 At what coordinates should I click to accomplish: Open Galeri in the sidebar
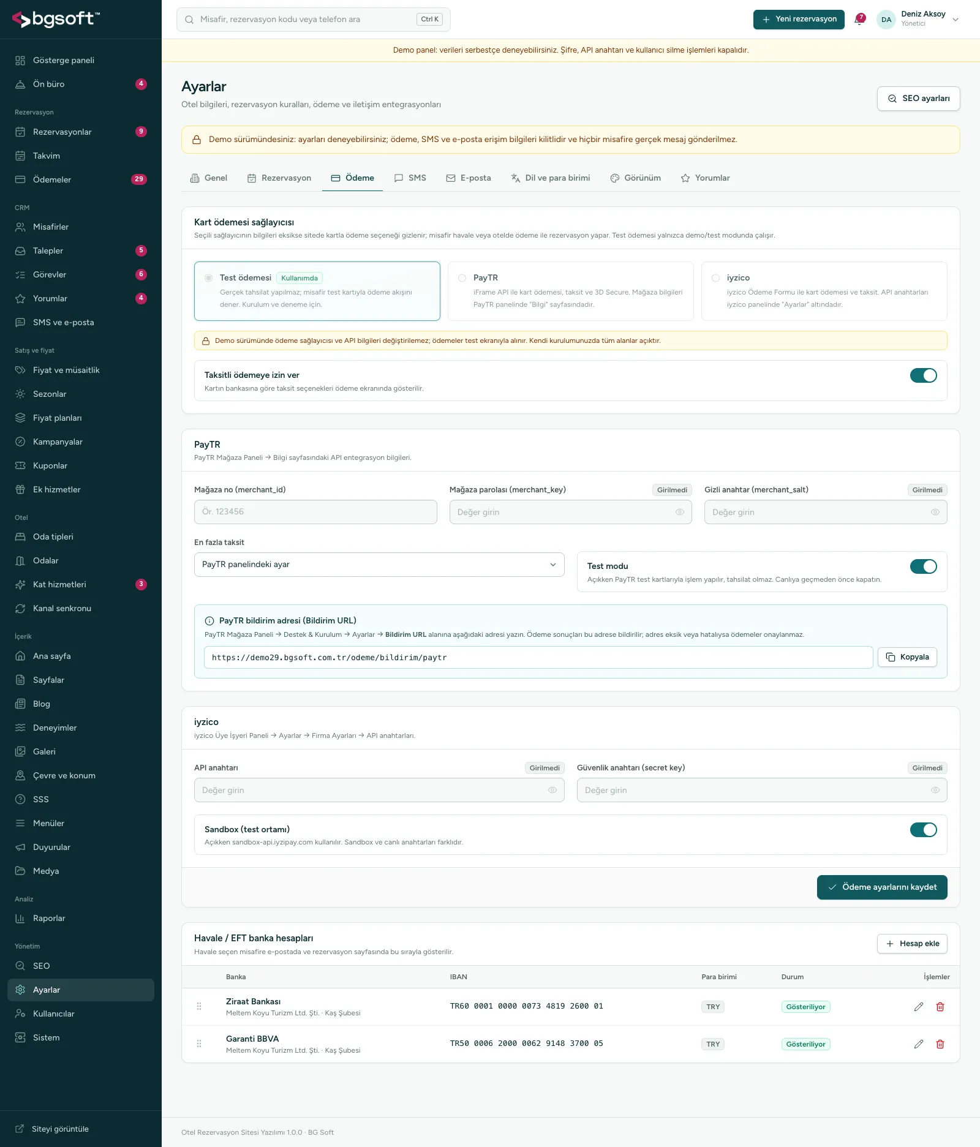point(81,751)
